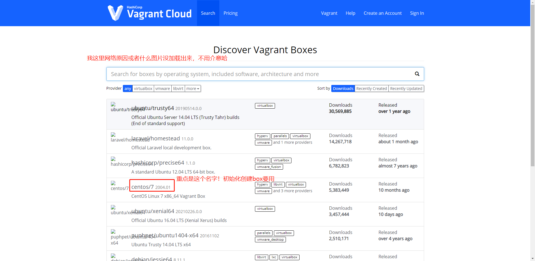
Task: Click the search magnifying glass icon
Action: pyautogui.click(x=417, y=74)
